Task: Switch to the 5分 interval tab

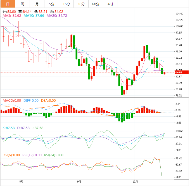Action: point(52,4)
